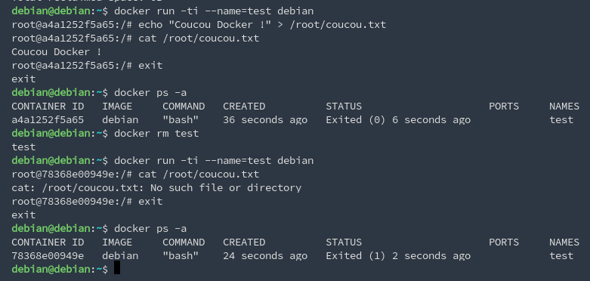The image size is (590, 281).
Task: Click the terminal cursor block at prompt
Action: (x=117, y=268)
